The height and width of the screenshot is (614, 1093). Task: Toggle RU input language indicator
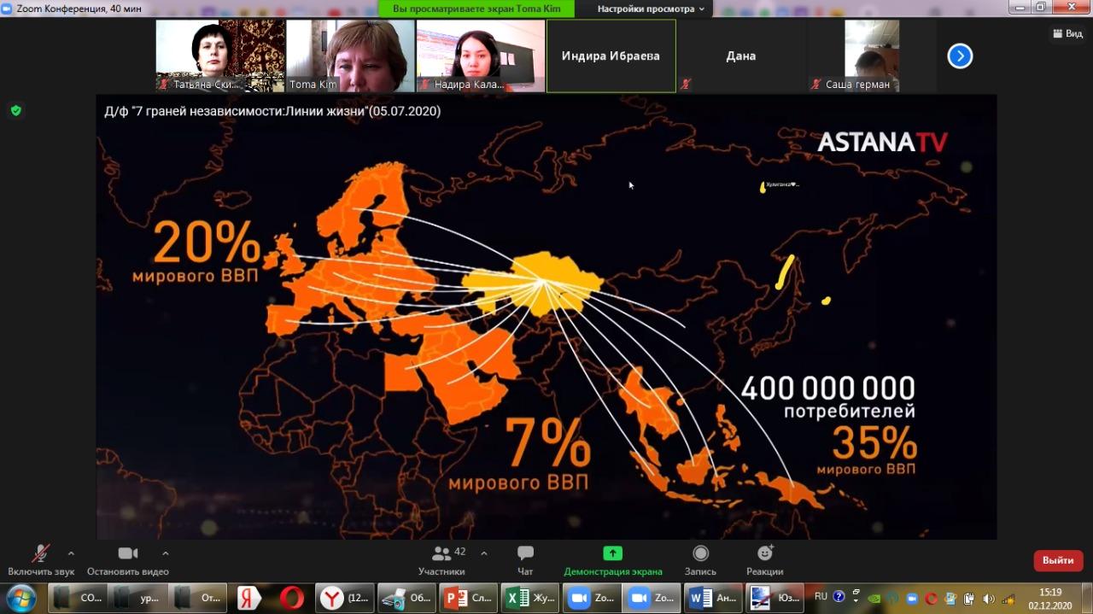pos(821,596)
